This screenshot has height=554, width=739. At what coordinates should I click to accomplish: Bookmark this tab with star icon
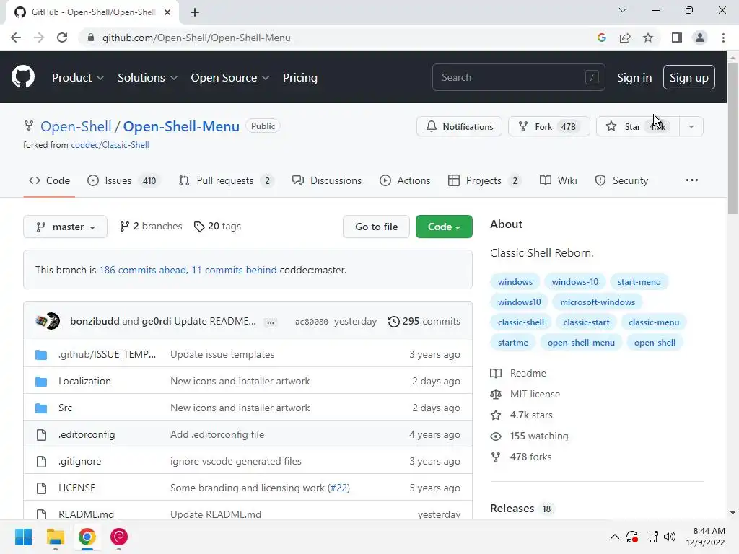click(x=648, y=38)
